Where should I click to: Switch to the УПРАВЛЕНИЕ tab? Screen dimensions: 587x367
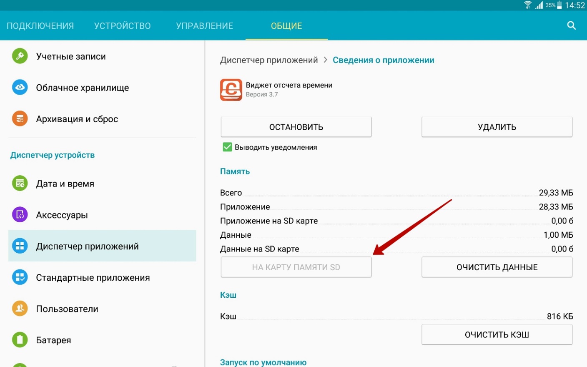coord(205,26)
